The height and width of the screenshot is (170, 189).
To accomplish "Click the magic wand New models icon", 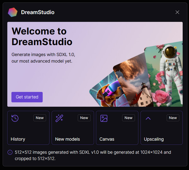I will click(59, 118).
